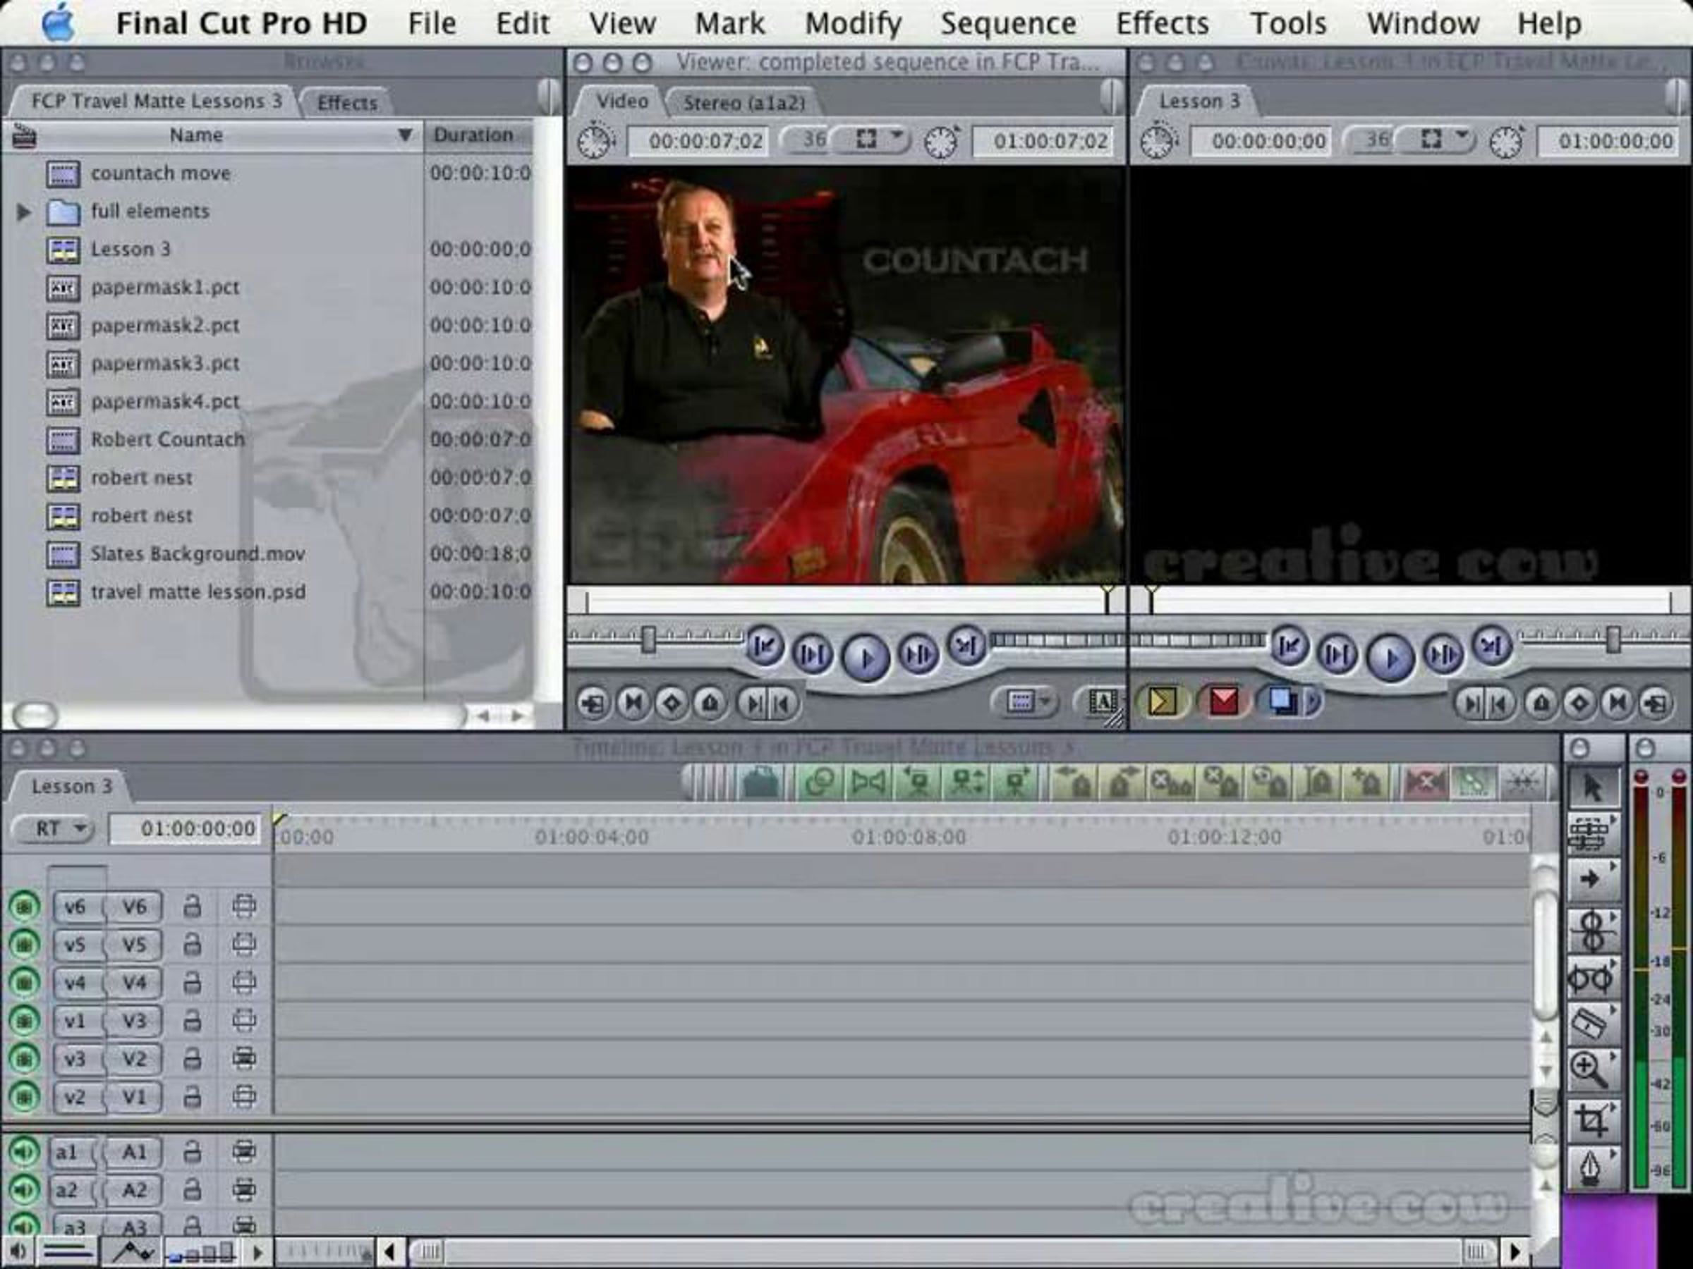Select the Pen tool in the palette
The height and width of the screenshot is (1269, 1693).
(1591, 1168)
